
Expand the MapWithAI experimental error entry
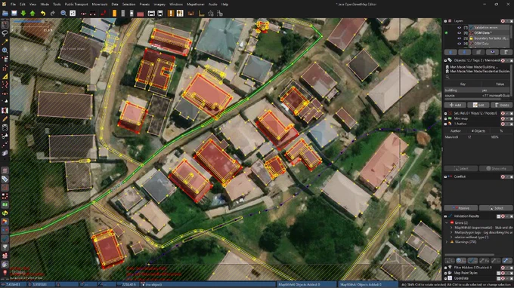tap(451, 228)
